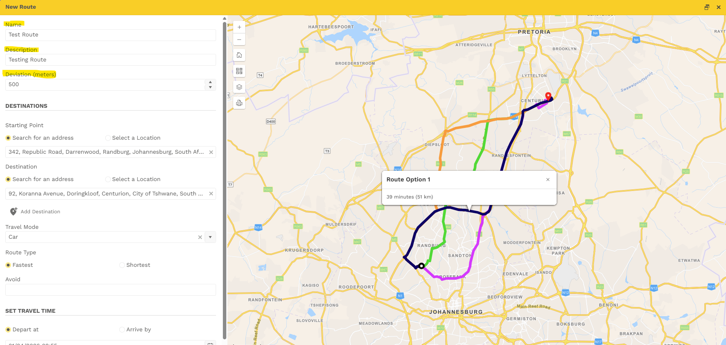The image size is (726, 345).
Task: Reset map to home view
Action: pos(239,55)
